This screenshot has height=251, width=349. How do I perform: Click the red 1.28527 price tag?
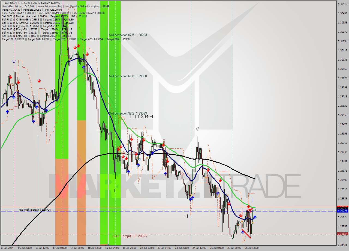tap(342, 234)
